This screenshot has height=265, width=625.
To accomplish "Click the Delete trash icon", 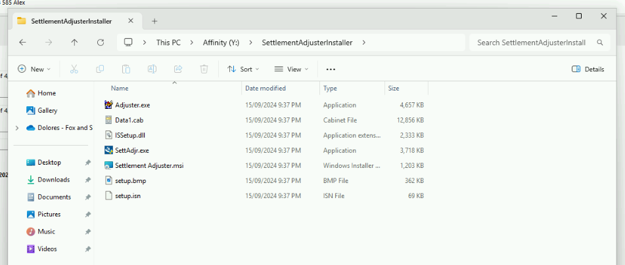I will (x=204, y=69).
